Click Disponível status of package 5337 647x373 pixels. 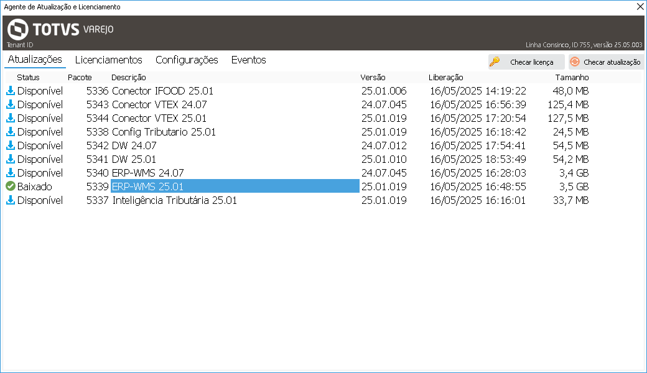pyautogui.click(x=40, y=200)
